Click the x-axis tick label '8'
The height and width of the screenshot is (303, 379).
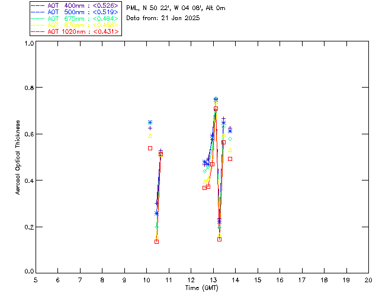click(102, 280)
